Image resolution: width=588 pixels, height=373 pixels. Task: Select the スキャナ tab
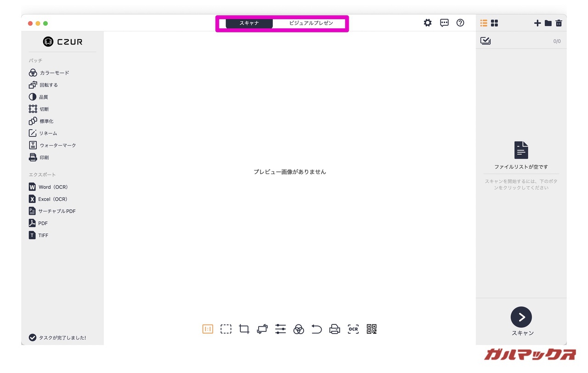(249, 23)
